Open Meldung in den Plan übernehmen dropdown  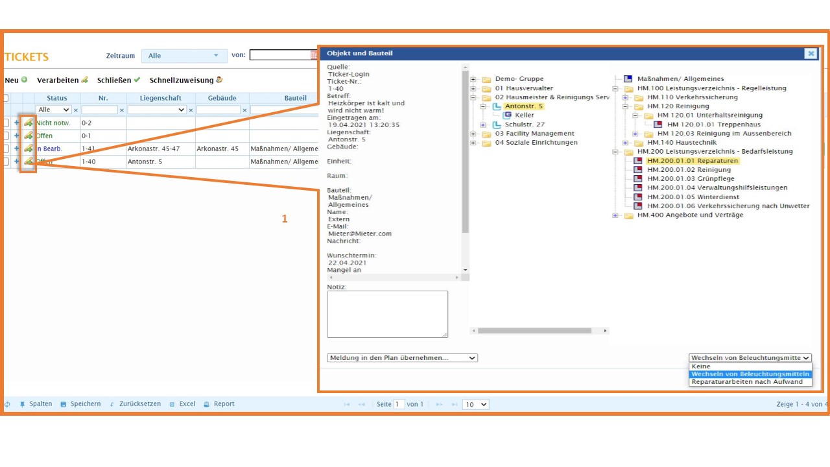(402, 358)
